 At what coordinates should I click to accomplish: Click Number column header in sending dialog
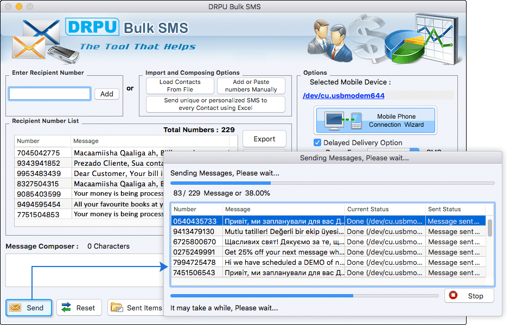[x=197, y=210]
